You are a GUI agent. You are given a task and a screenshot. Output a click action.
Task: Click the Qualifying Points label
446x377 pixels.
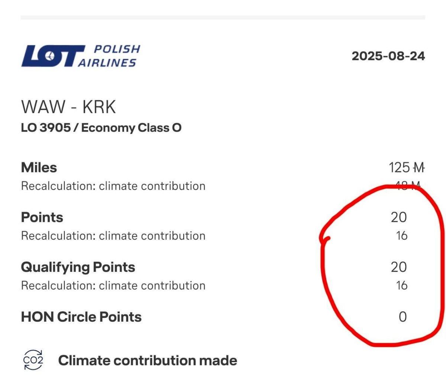(78, 267)
